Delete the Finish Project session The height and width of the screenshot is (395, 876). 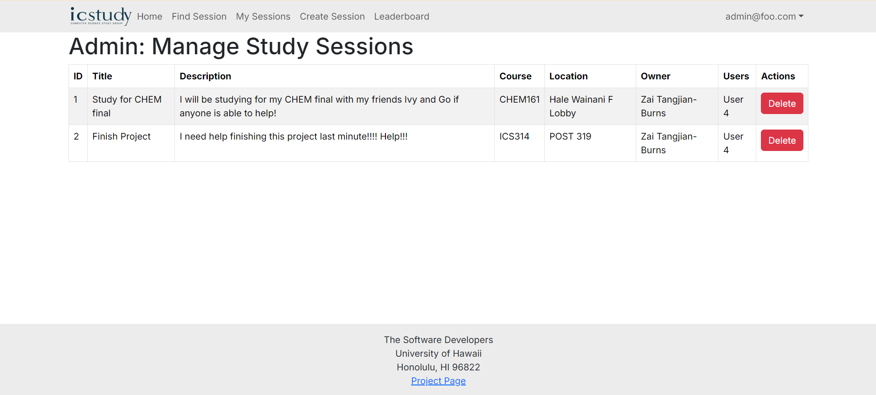pyautogui.click(x=781, y=140)
